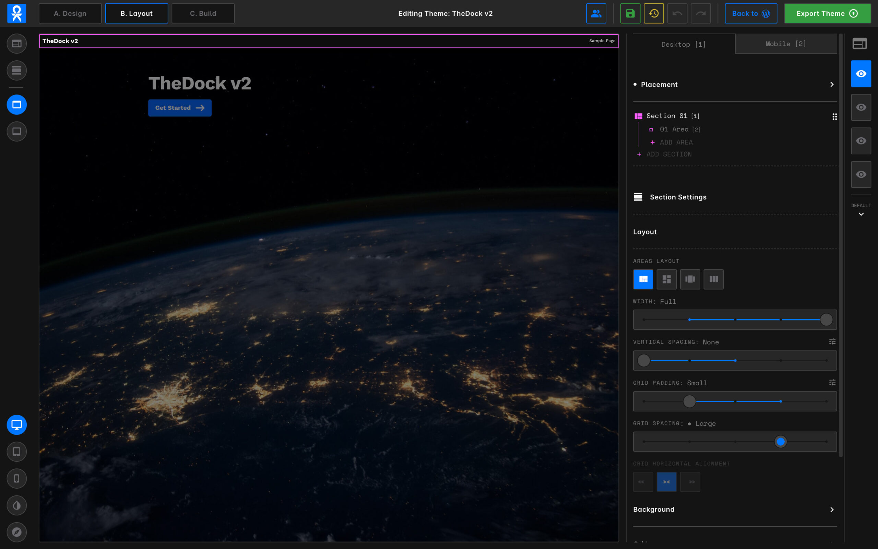Click the save icon in top toolbar
Image resolution: width=878 pixels, height=549 pixels.
tap(630, 13)
